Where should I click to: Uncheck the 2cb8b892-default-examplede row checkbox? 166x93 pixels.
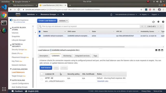[40, 36]
